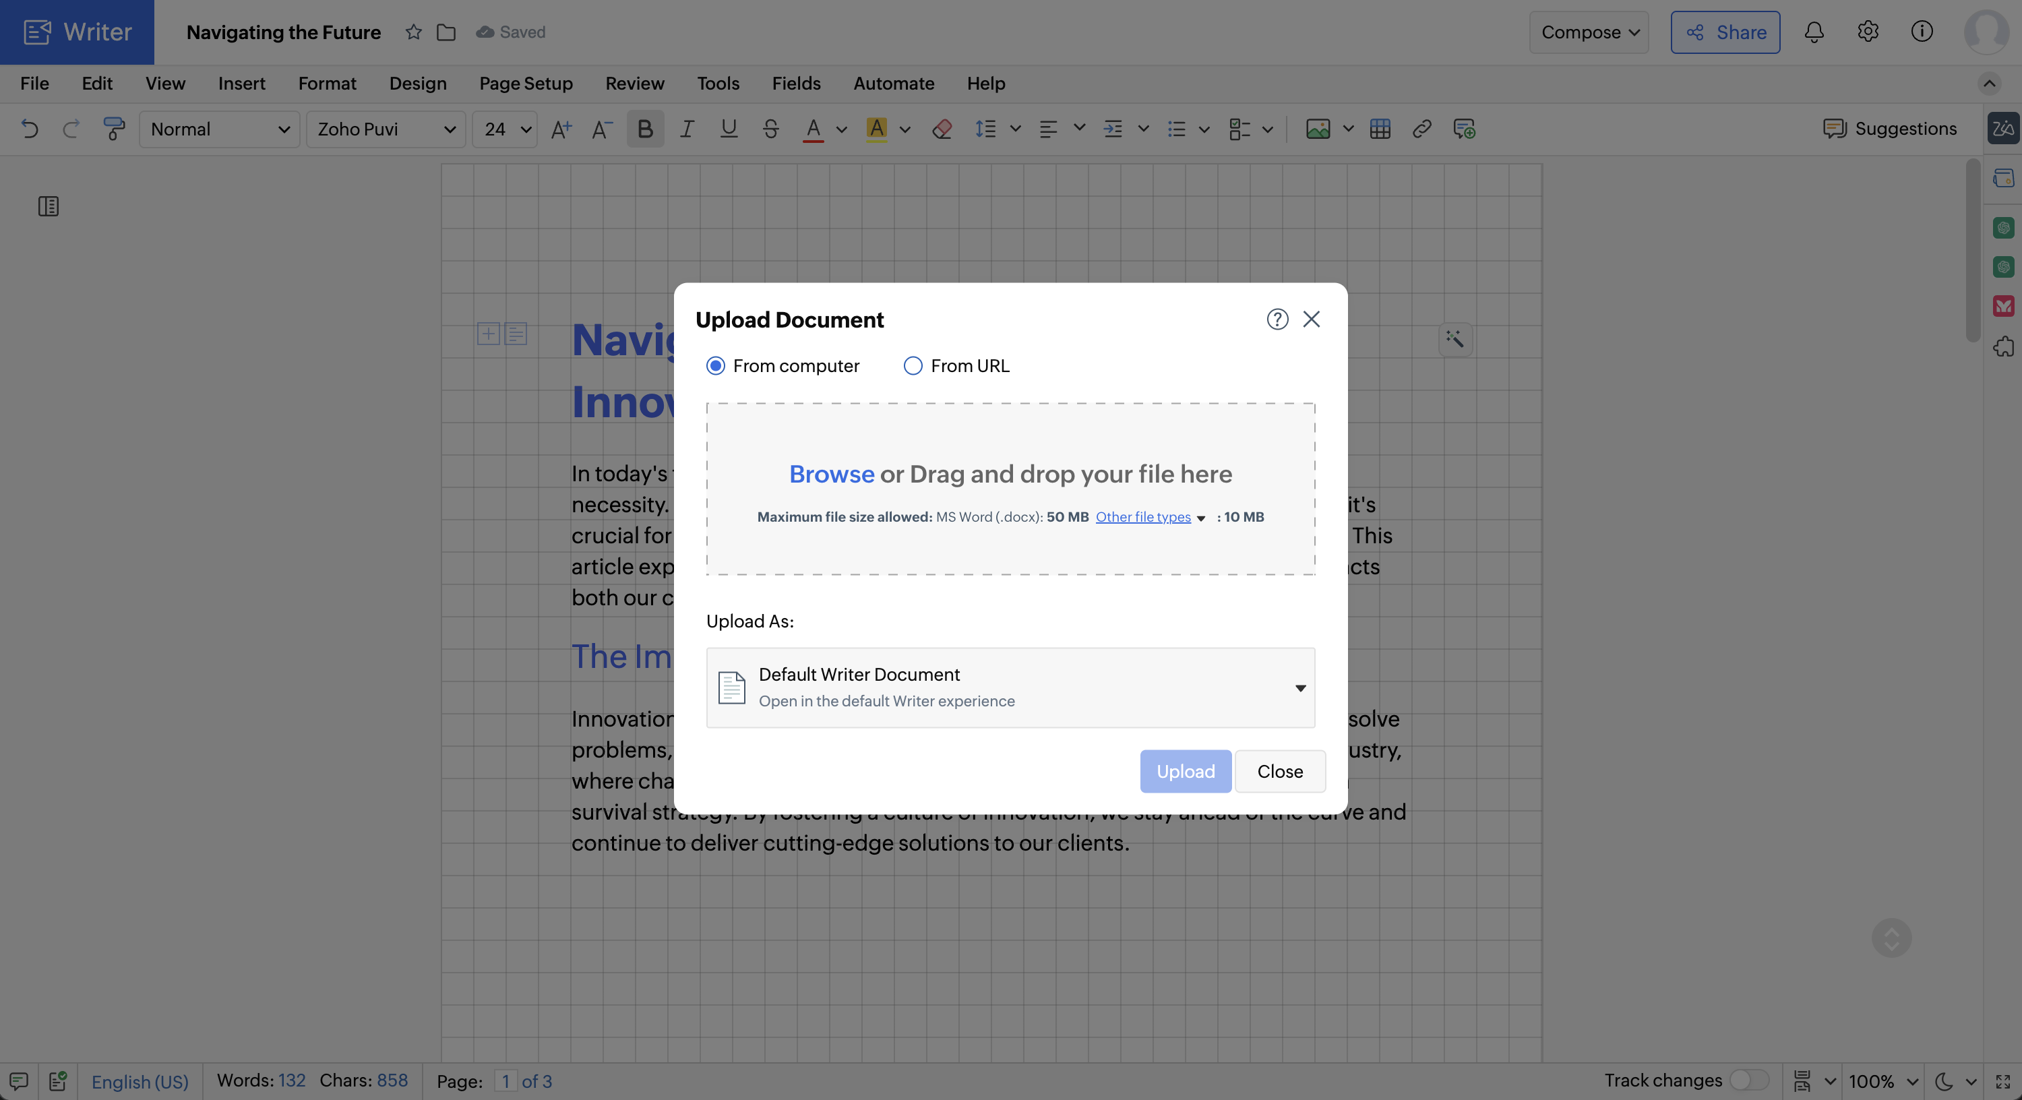Image resolution: width=2022 pixels, height=1100 pixels.
Task: Click the Browse link to choose file
Action: pos(830,475)
